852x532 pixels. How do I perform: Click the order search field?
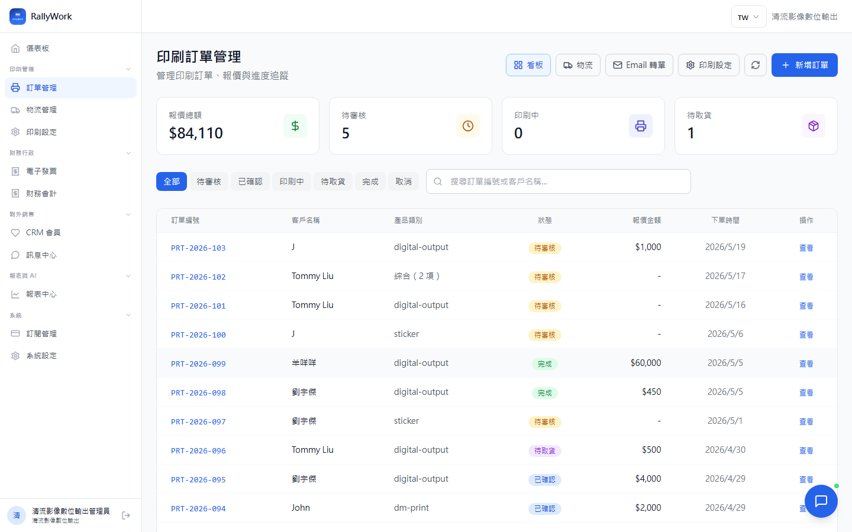559,181
